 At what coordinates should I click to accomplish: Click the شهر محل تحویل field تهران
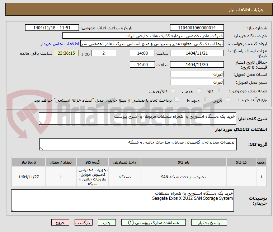point(197,82)
